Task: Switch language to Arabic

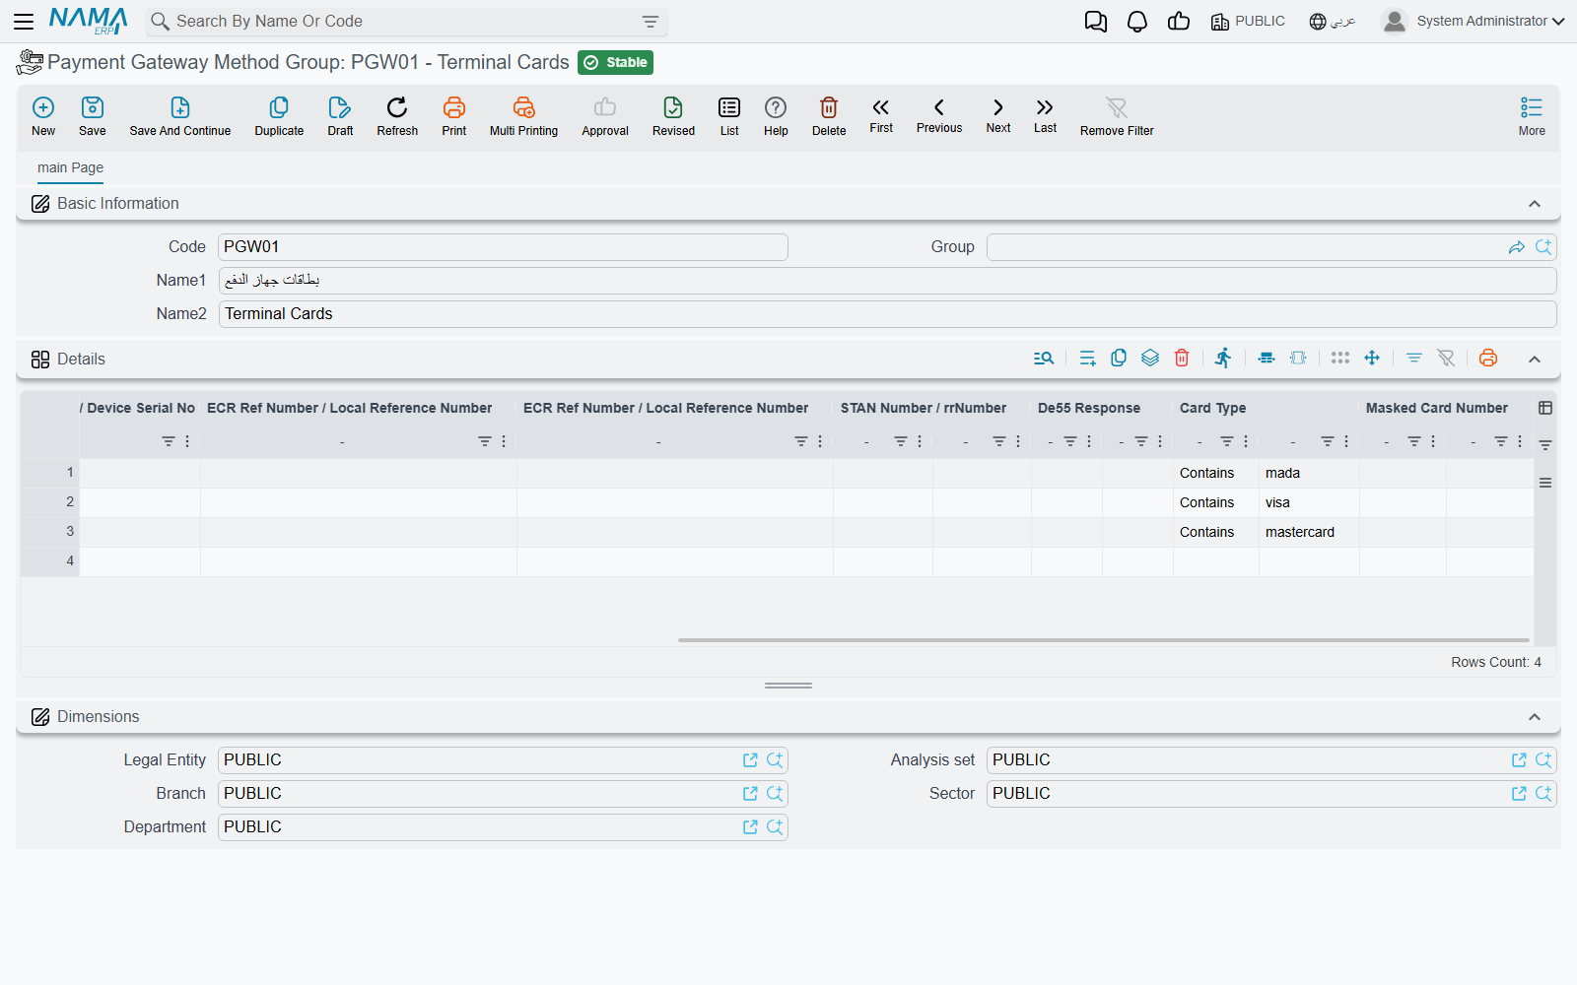Action: pyautogui.click(x=1333, y=22)
